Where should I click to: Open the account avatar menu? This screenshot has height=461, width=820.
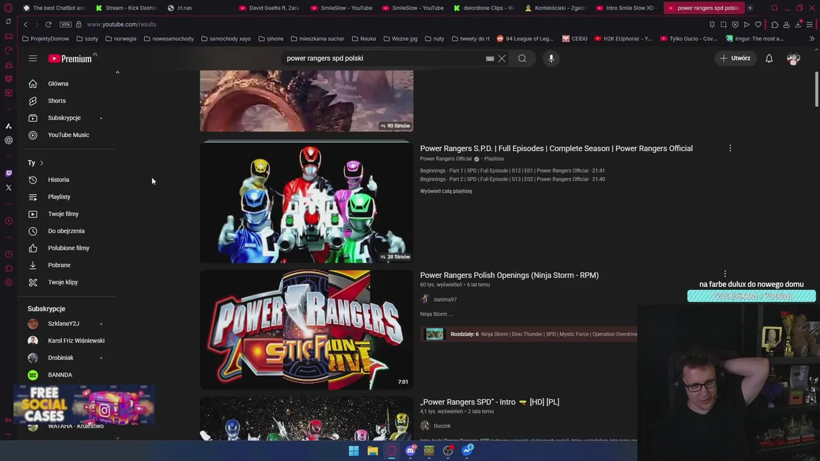pos(794,58)
